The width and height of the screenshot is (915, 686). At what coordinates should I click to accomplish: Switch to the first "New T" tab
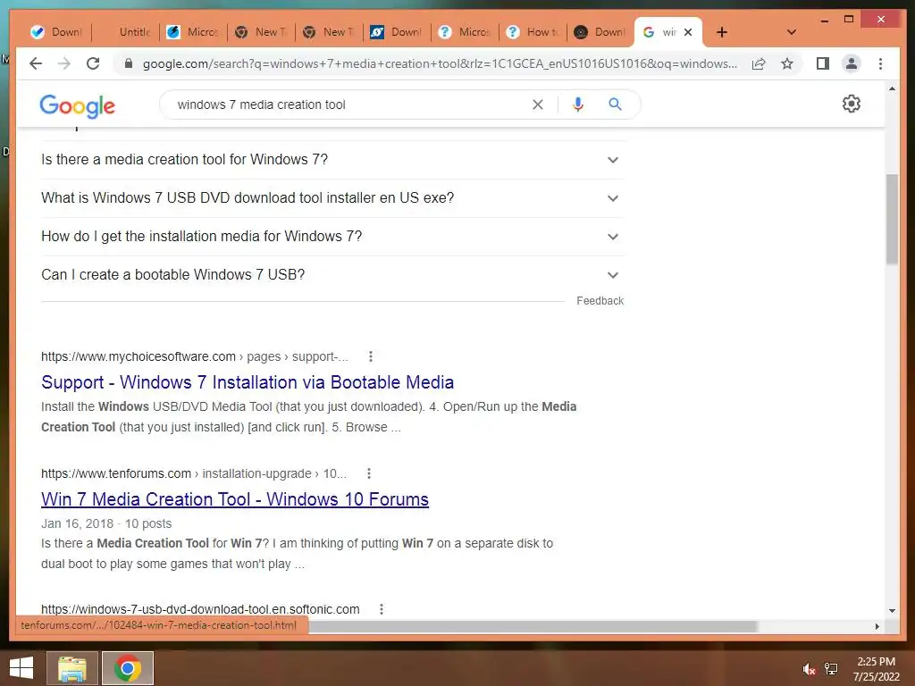click(x=260, y=33)
